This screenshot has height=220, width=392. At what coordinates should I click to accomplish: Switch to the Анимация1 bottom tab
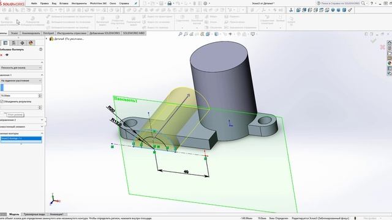coord(57,215)
